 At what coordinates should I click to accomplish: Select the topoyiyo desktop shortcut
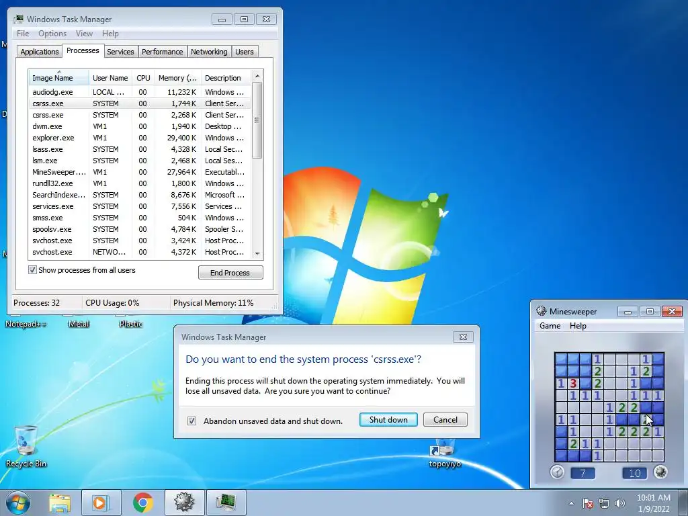pos(445,454)
